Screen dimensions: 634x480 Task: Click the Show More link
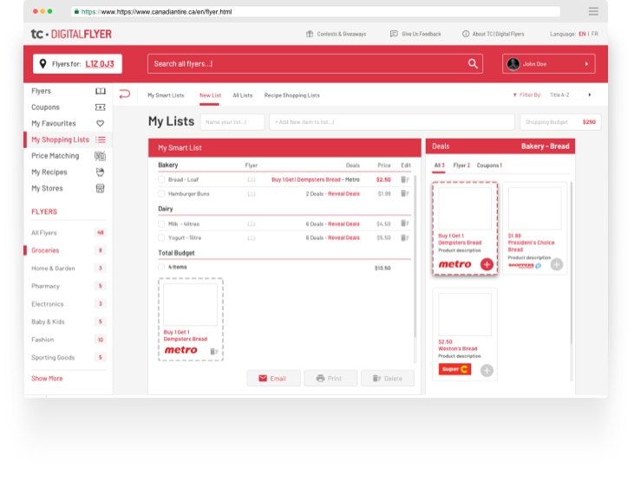coord(47,379)
